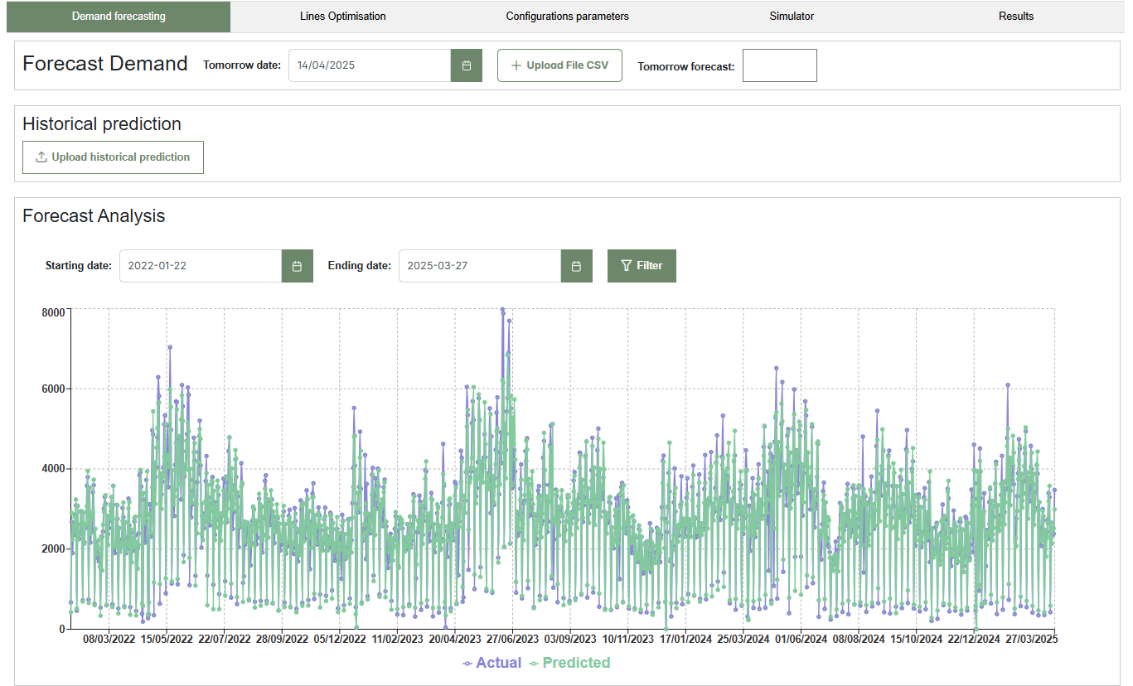Apply the date range with Filter
This screenshot has height=686, width=1133.
click(642, 266)
